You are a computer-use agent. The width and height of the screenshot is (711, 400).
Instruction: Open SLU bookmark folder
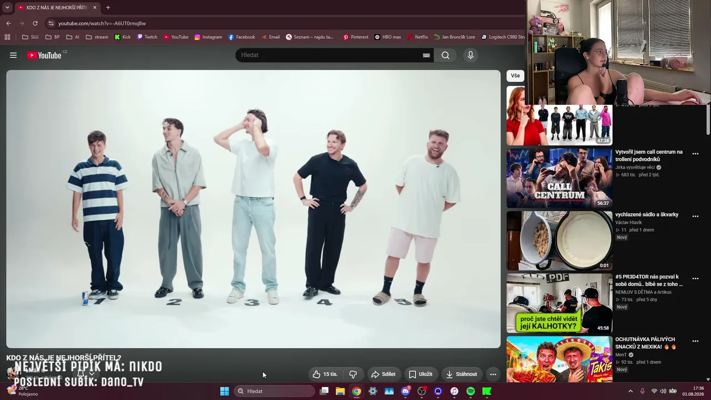pyautogui.click(x=30, y=37)
